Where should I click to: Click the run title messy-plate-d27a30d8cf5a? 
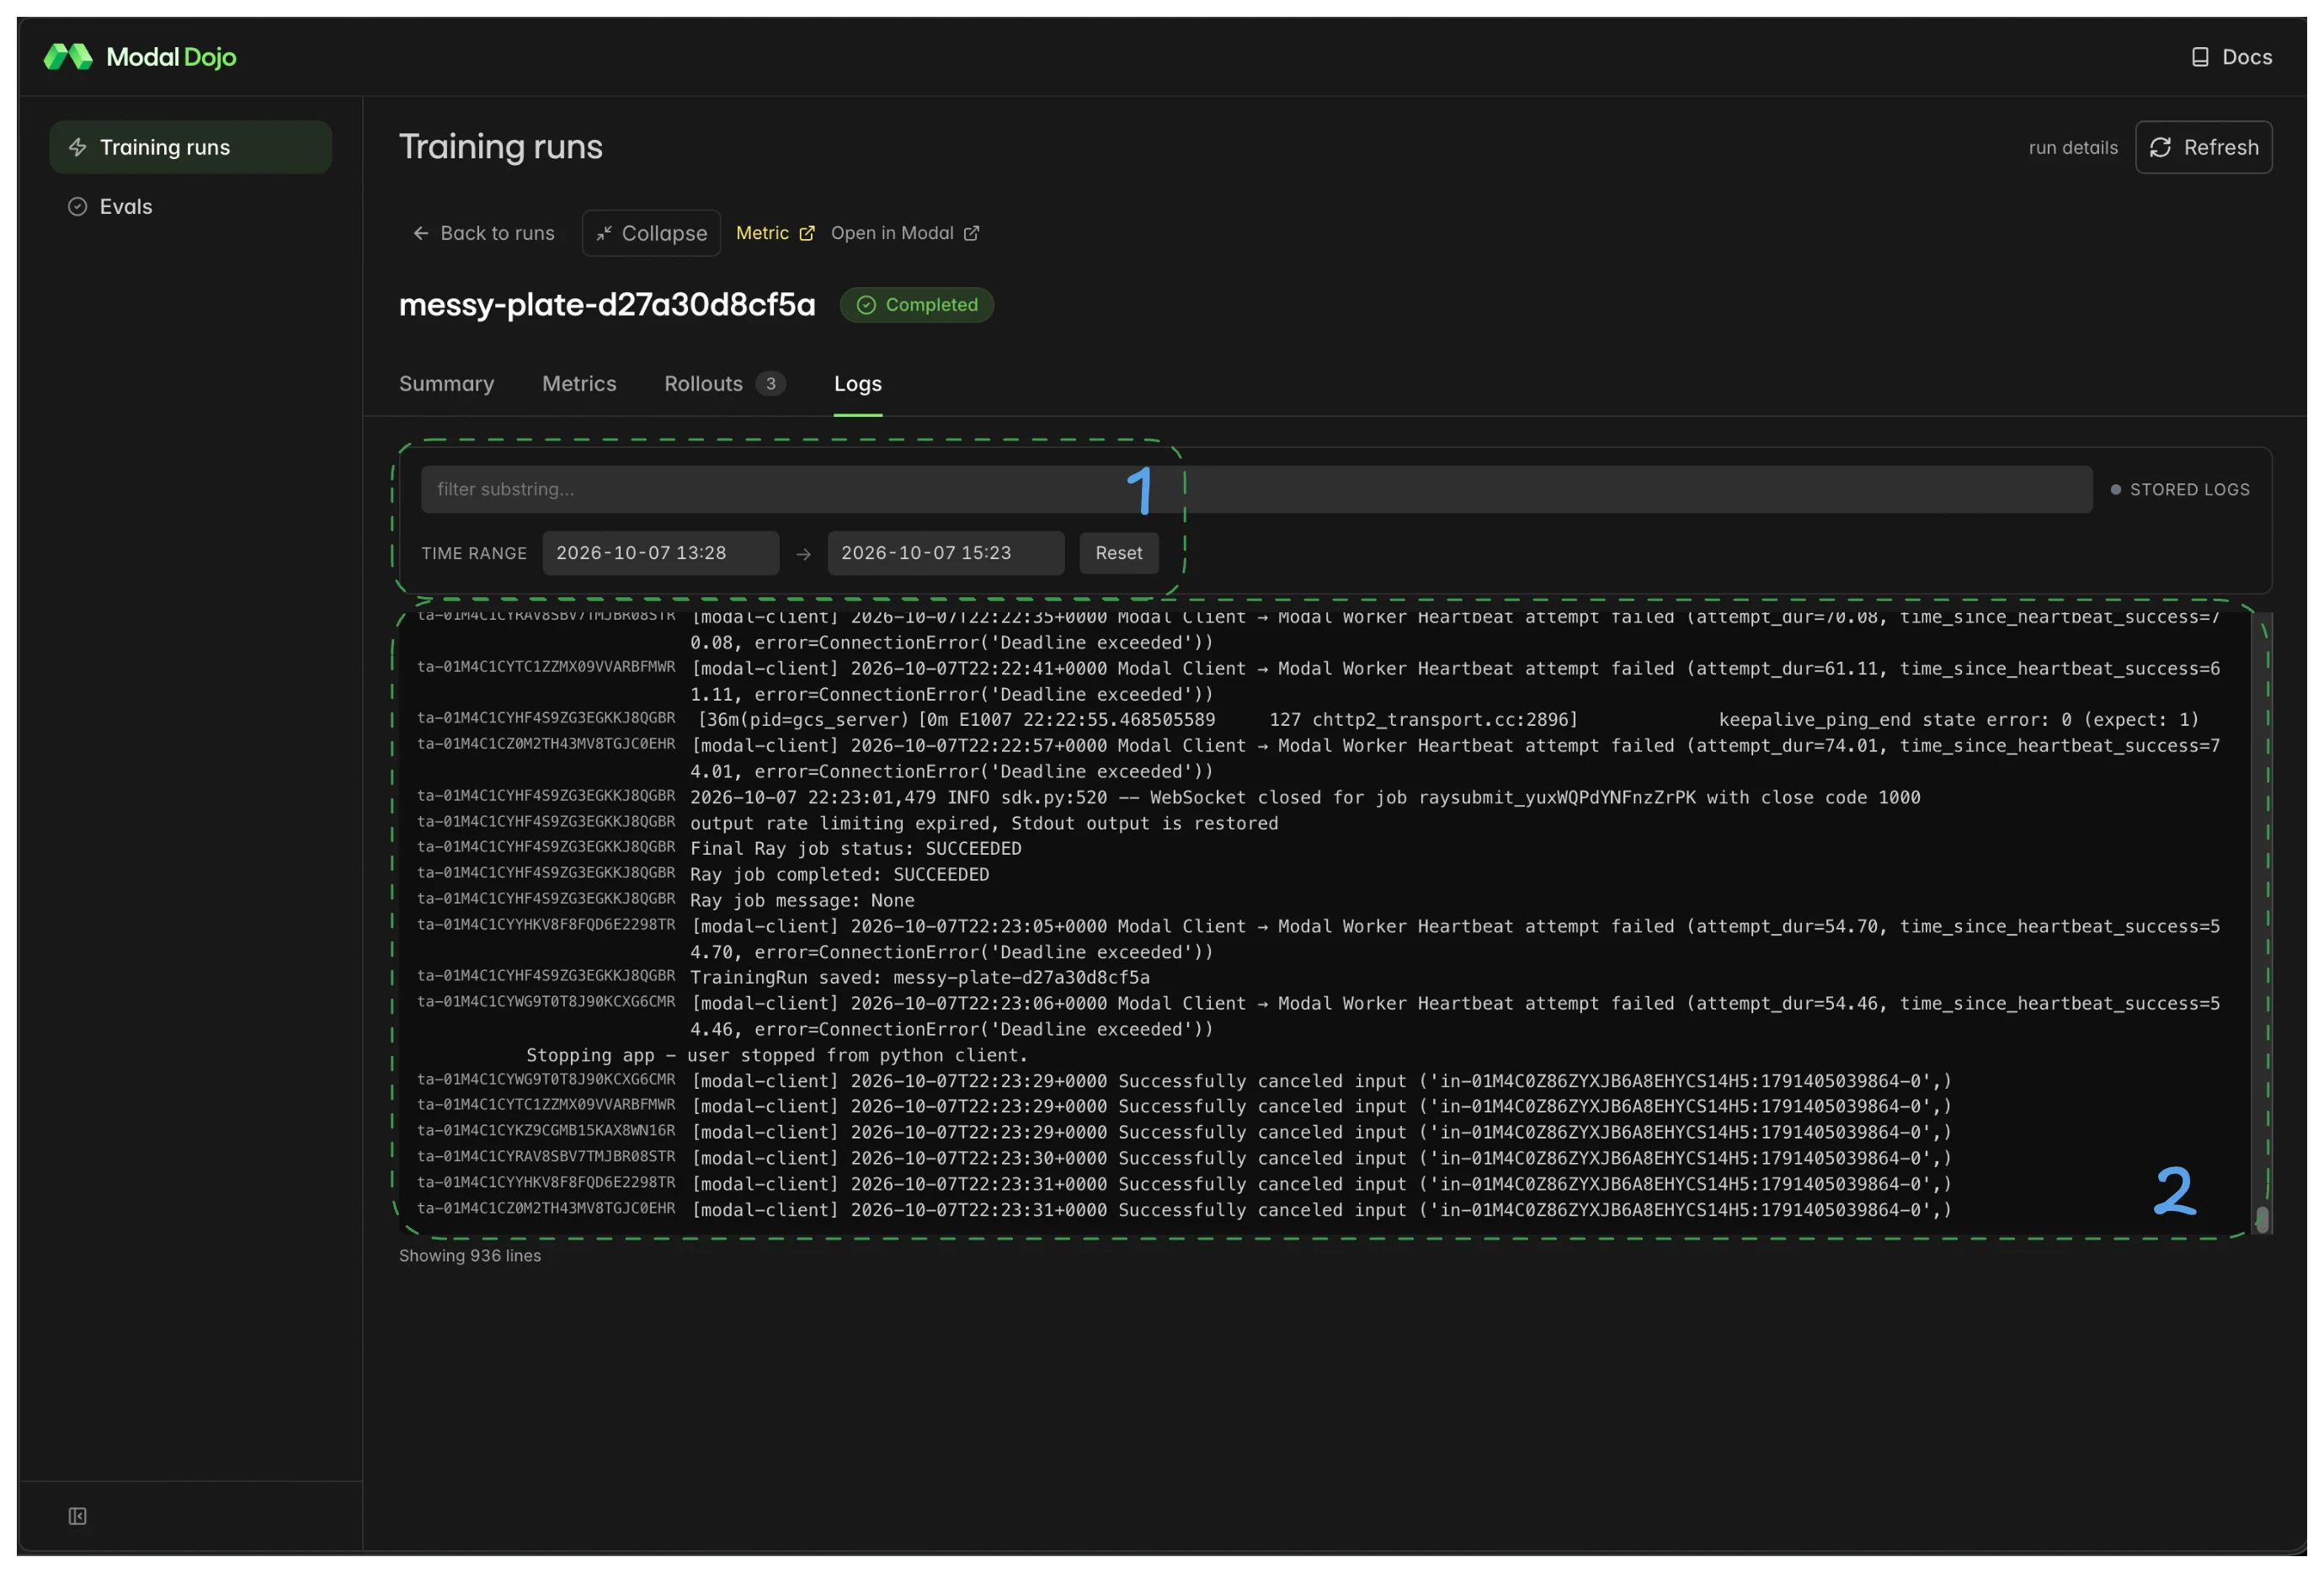pos(607,305)
